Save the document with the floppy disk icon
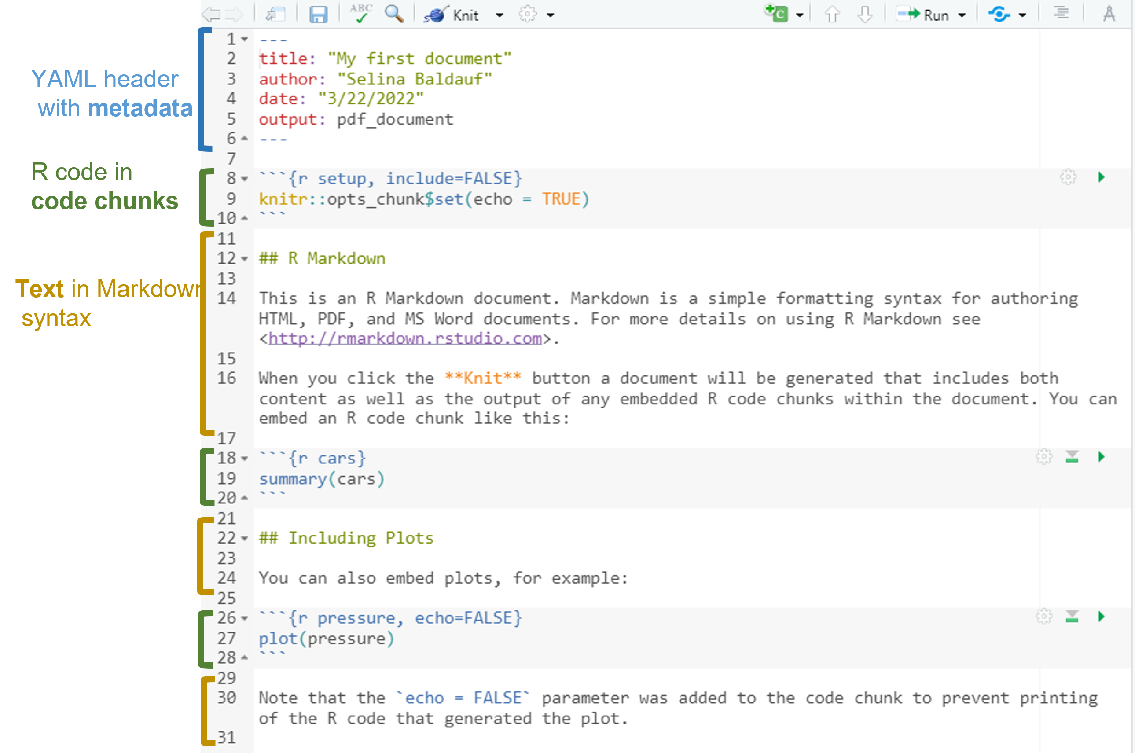Screen dimensions: 1135x753 click(318, 15)
